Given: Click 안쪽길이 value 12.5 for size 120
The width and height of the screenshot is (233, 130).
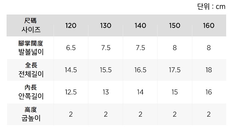Looking at the screenshot, I should [x=71, y=92].
